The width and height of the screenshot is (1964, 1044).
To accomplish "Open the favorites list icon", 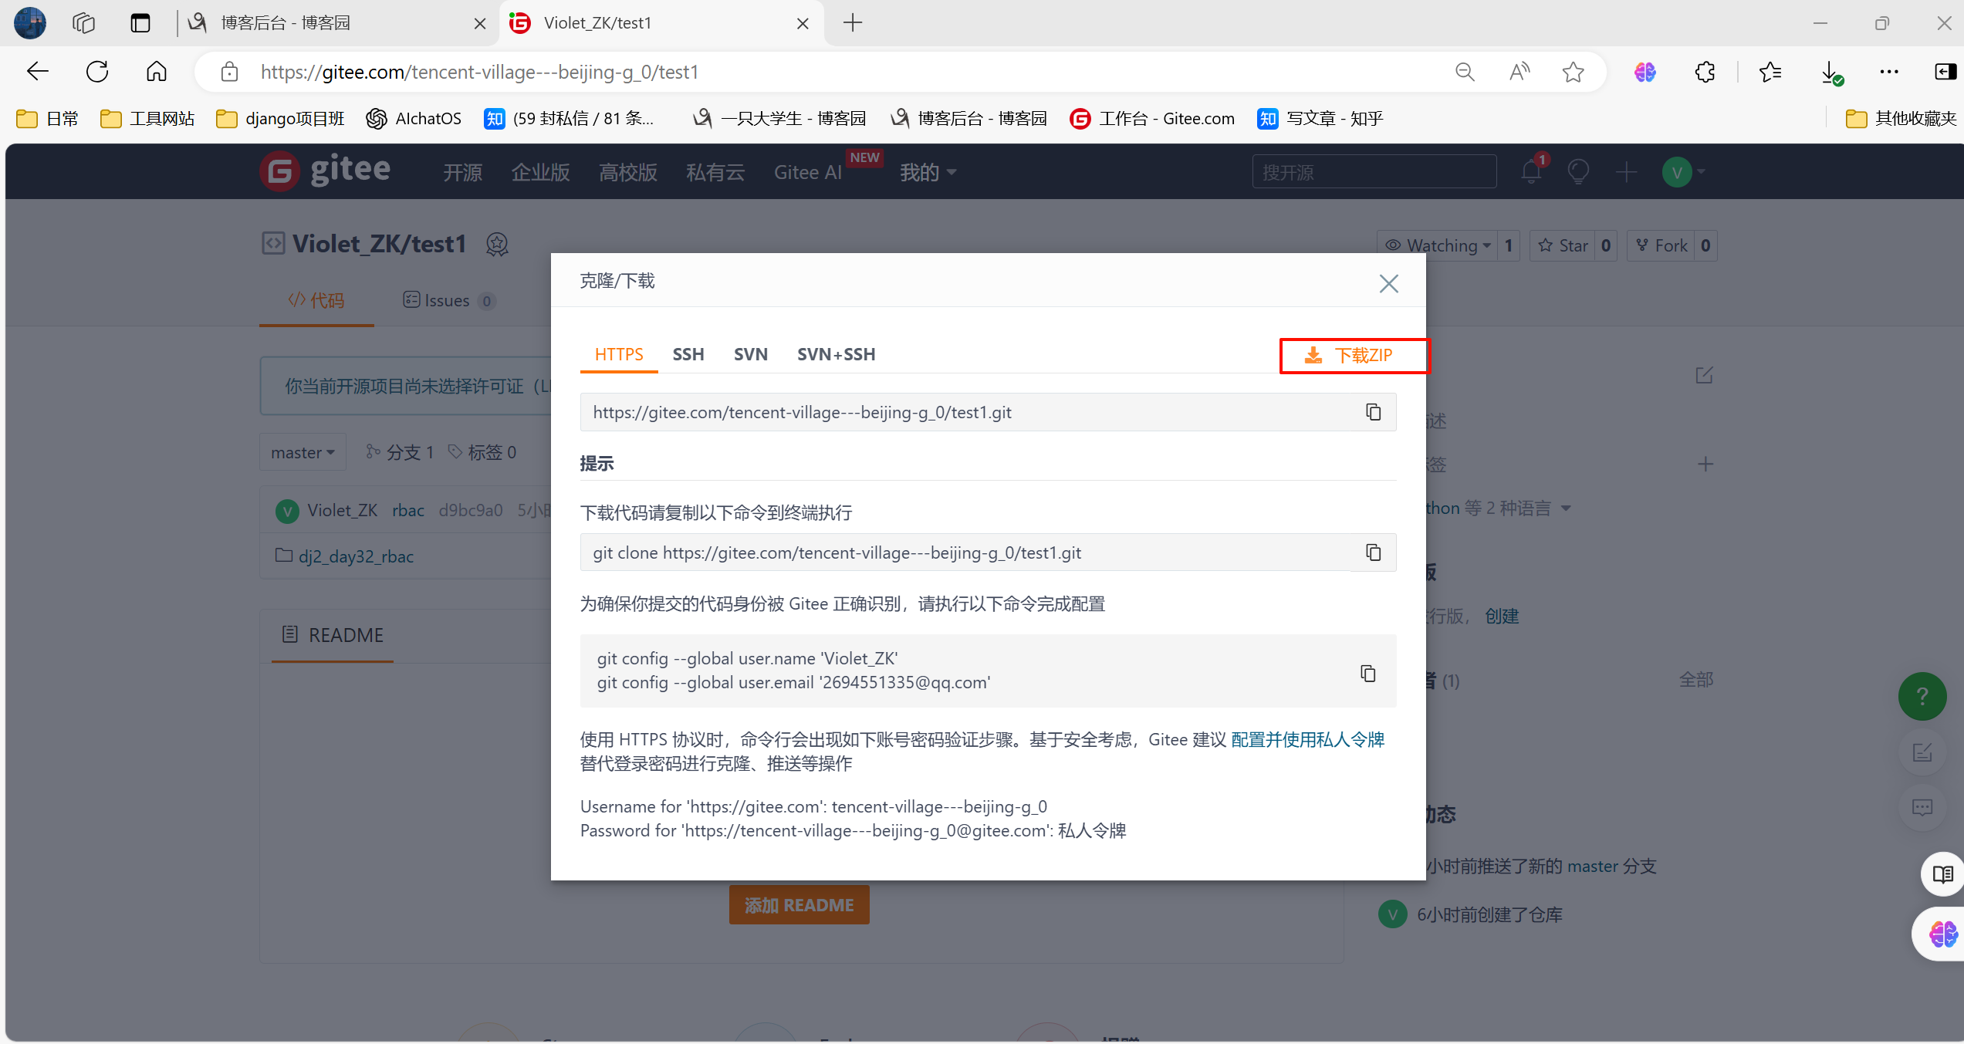I will (x=1770, y=72).
